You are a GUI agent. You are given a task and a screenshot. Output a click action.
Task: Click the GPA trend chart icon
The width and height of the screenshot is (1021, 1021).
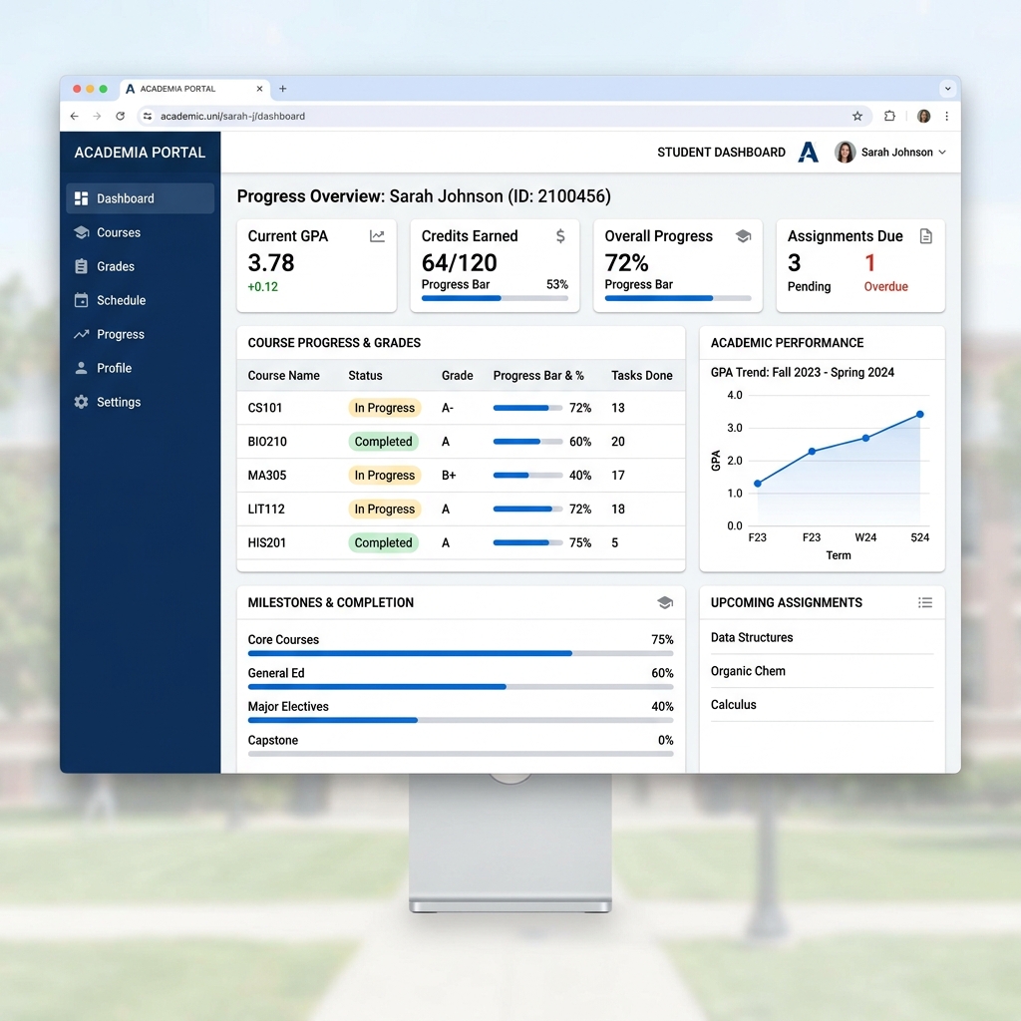(377, 235)
